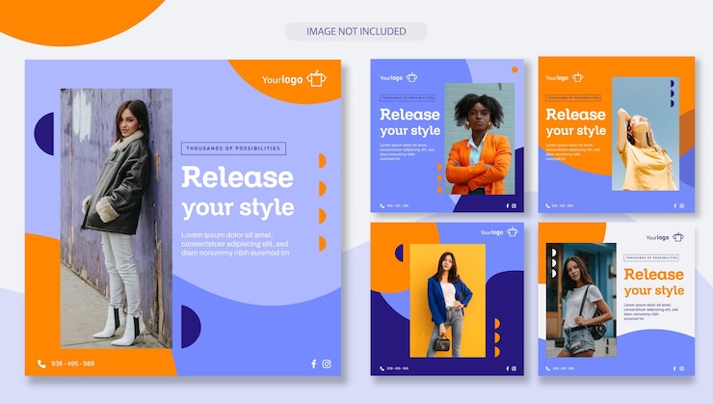Click the Instagram icon on the white card
The height and width of the screenshot is (404, 713).
(681, 368)
